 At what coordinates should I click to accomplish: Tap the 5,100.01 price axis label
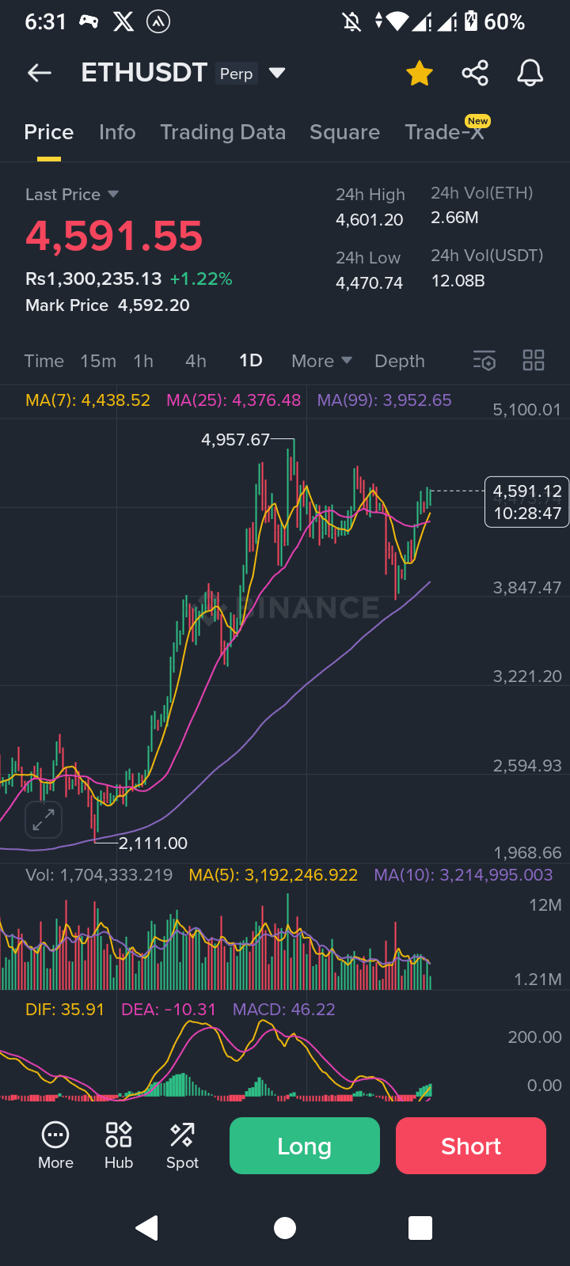pos(526,410)
